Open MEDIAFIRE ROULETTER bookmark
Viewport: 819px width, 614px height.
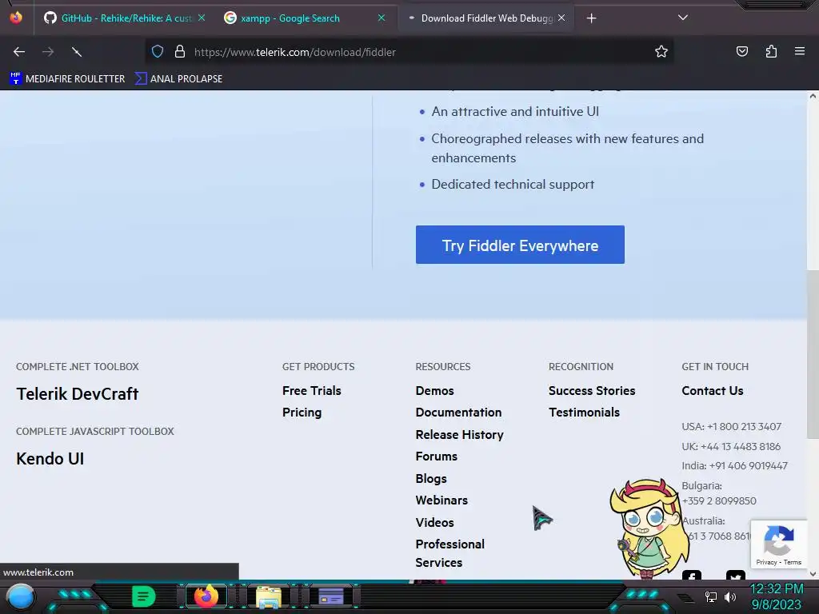click(67, 79)
